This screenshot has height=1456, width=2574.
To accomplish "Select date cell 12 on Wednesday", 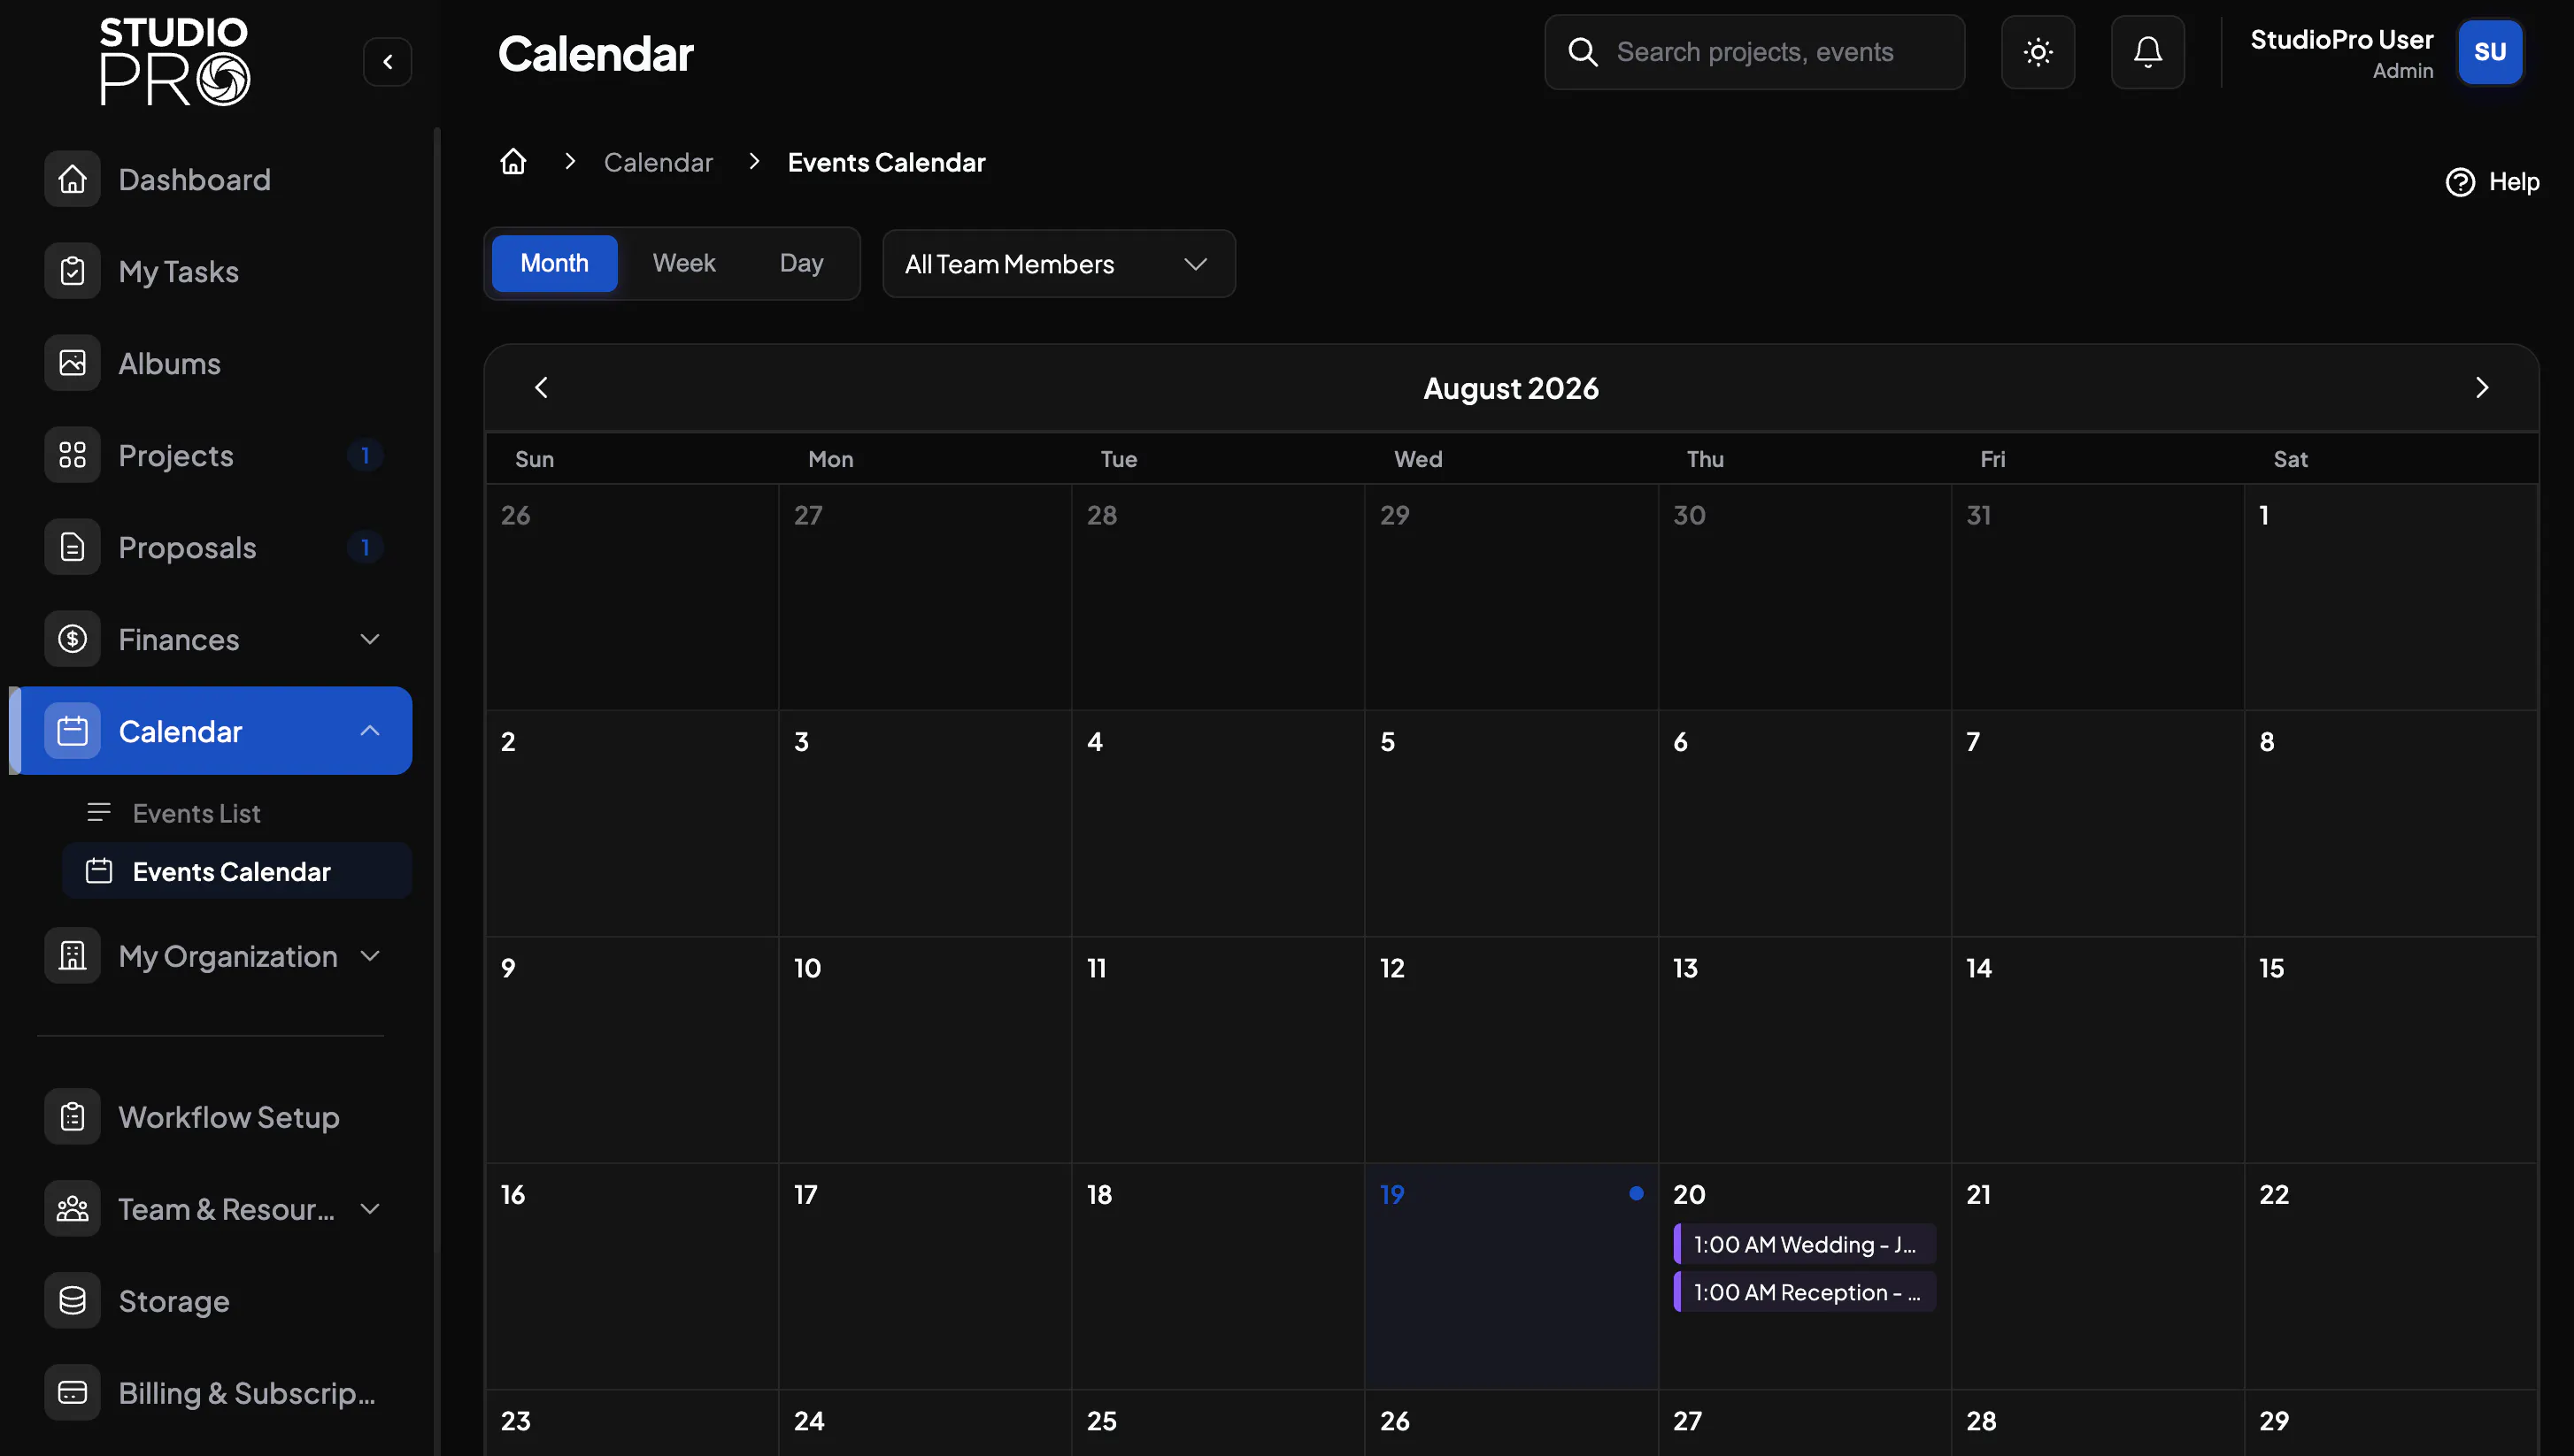I will (x=1512, y=1050).
